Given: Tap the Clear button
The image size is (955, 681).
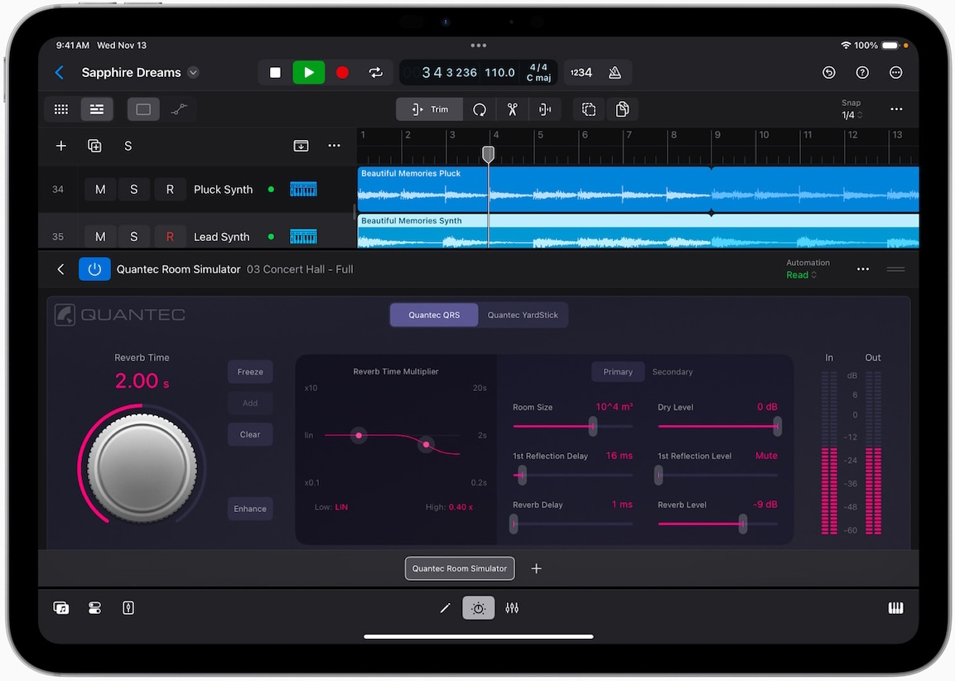Looking at the screenshot, I should [250, 434].
